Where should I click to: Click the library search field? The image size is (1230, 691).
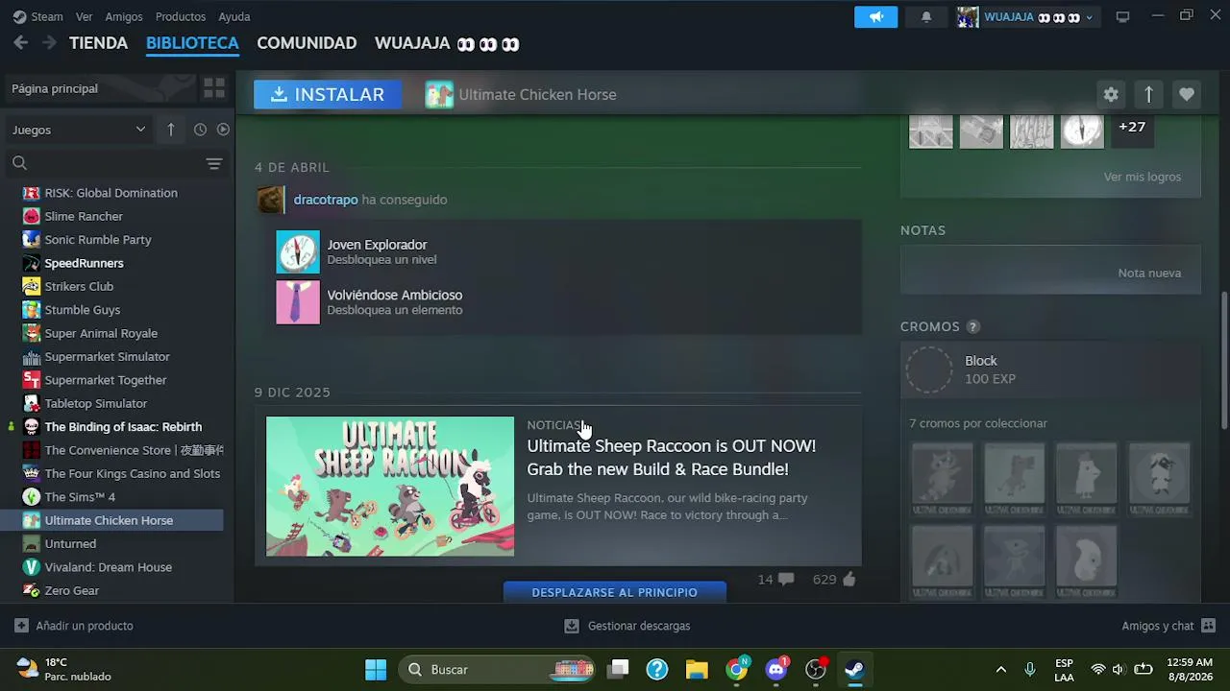click(x=106, y=163)
